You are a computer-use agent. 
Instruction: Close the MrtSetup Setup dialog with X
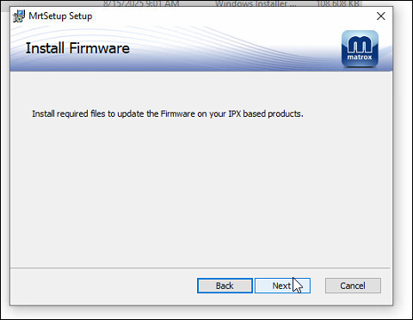(x=381, y=16)
